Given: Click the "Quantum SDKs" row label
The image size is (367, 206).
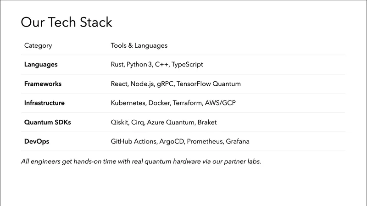Looking at the screenshot, I should pos(48,122).
